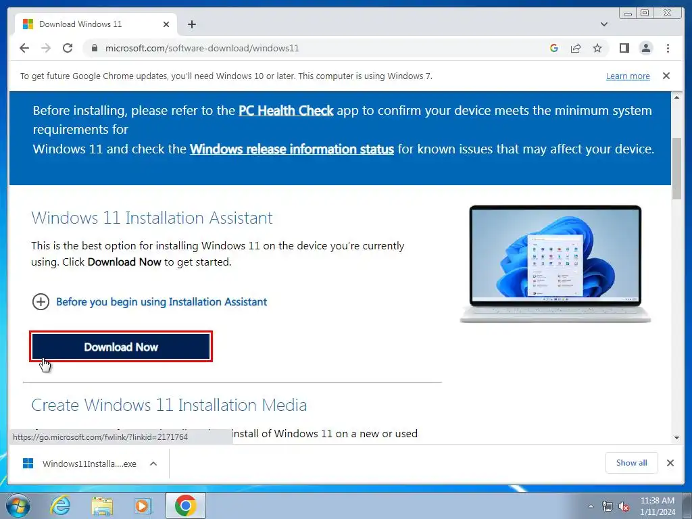692x519 pixels.
Task: Close the Download Windows 11 tab
Action: tap(166, 24)
